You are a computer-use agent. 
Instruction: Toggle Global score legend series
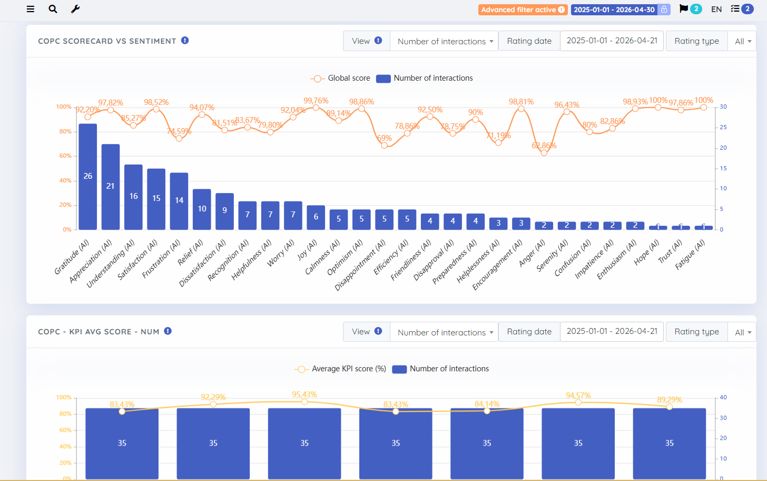pos(341,78)
